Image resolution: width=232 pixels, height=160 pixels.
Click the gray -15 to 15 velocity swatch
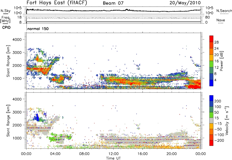[211, 120]
